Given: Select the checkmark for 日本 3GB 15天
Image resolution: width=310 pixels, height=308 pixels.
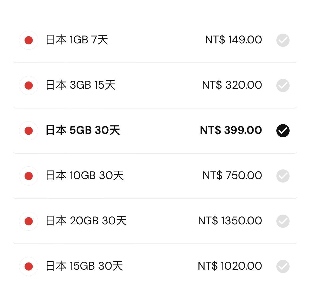Looking at the screenshot, I should click(x=283, y=85).
